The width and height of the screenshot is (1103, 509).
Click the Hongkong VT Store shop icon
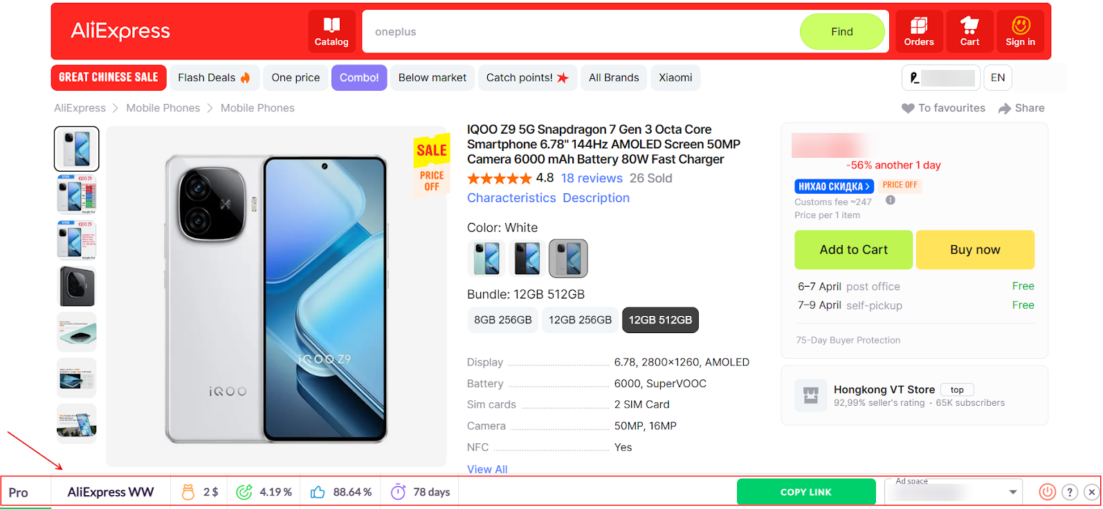point(811,395)
